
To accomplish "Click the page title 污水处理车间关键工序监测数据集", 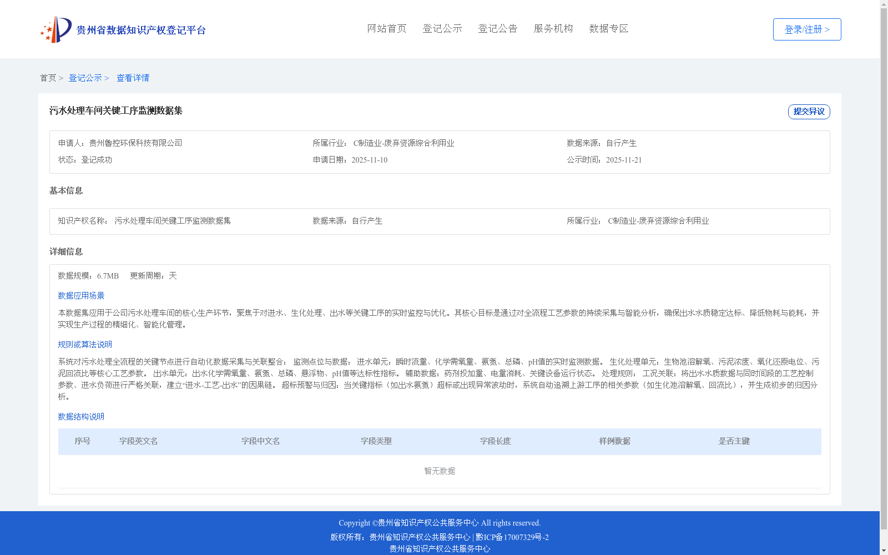I will tap(116, 110).
